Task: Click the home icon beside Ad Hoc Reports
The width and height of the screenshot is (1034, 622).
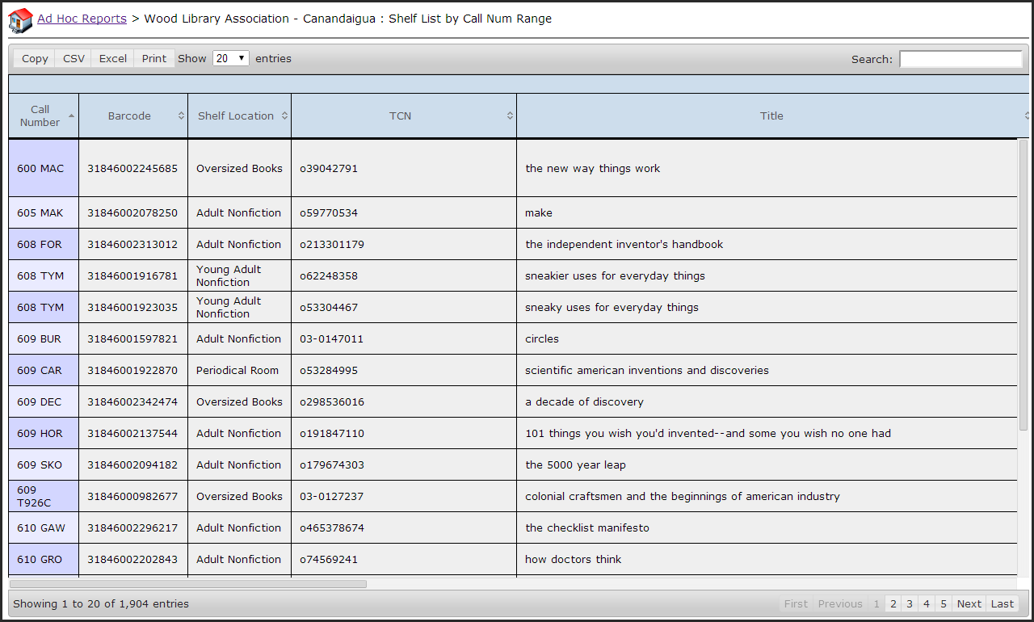Action: point(20,20)
